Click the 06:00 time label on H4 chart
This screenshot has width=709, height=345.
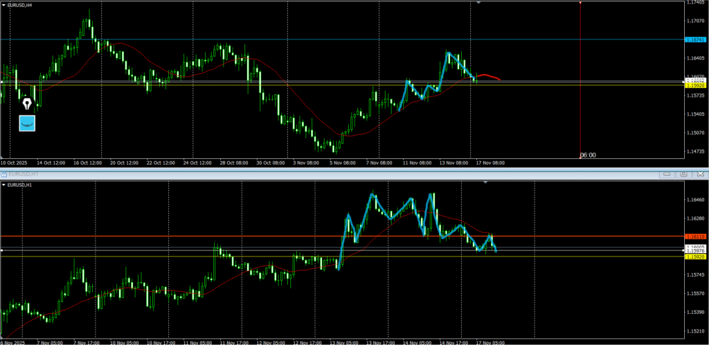588,156
